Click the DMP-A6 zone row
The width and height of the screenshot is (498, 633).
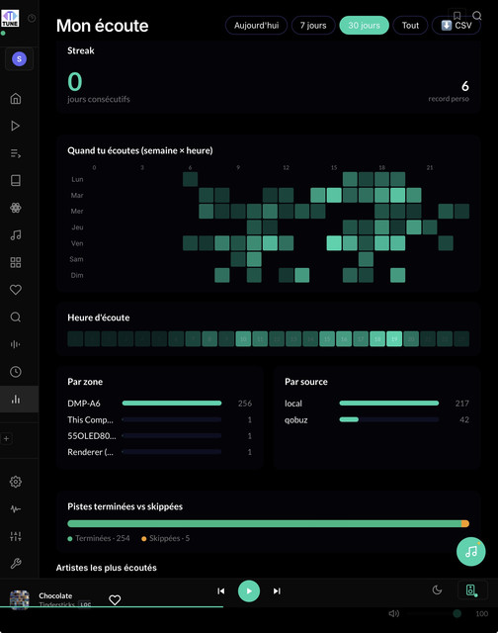pyautogui.click(x=160, y=404)
